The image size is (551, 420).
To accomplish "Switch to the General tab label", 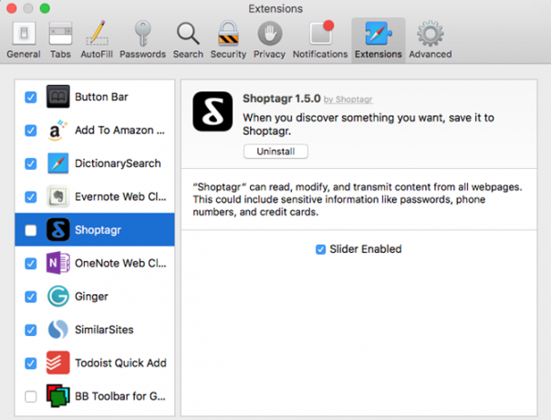I will click(x=24, y=54).
